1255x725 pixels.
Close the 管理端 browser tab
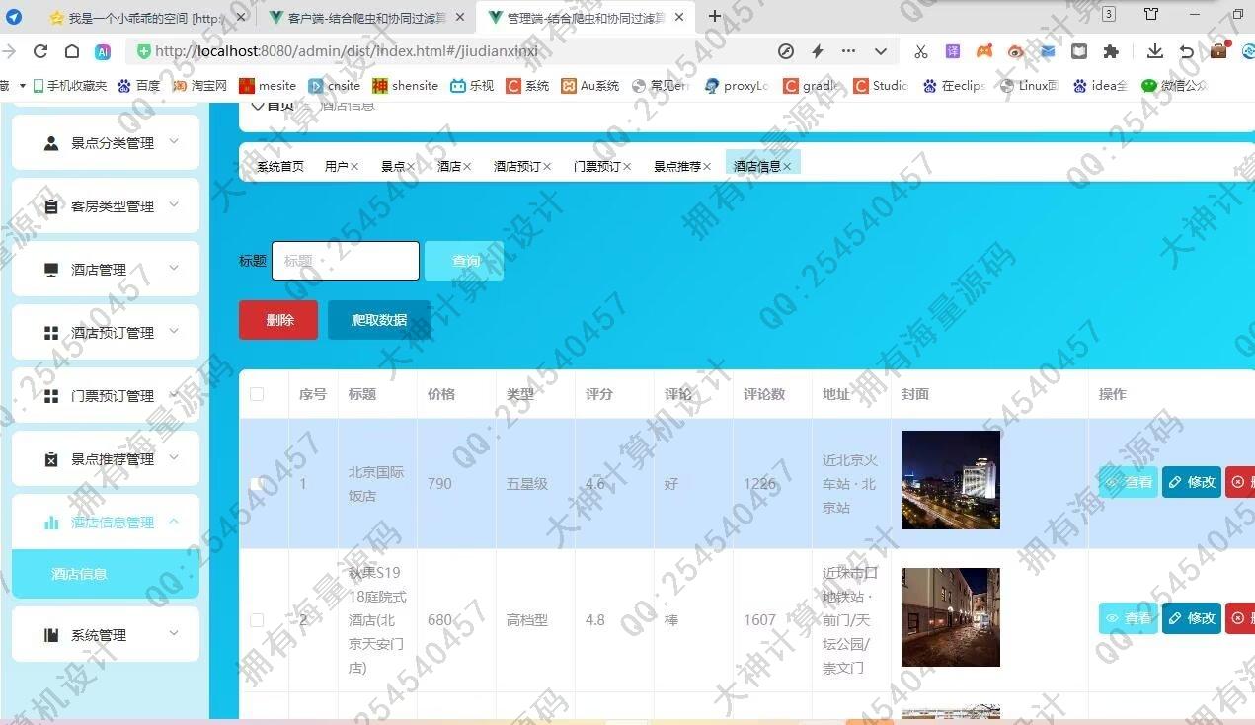click(x=678, y=17)
